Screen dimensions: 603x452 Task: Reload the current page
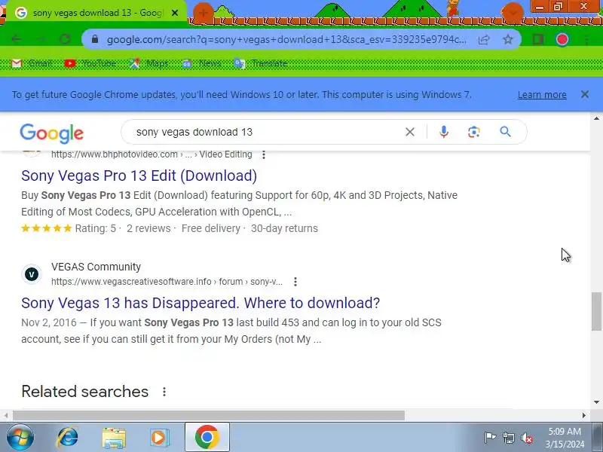point(65,39)
